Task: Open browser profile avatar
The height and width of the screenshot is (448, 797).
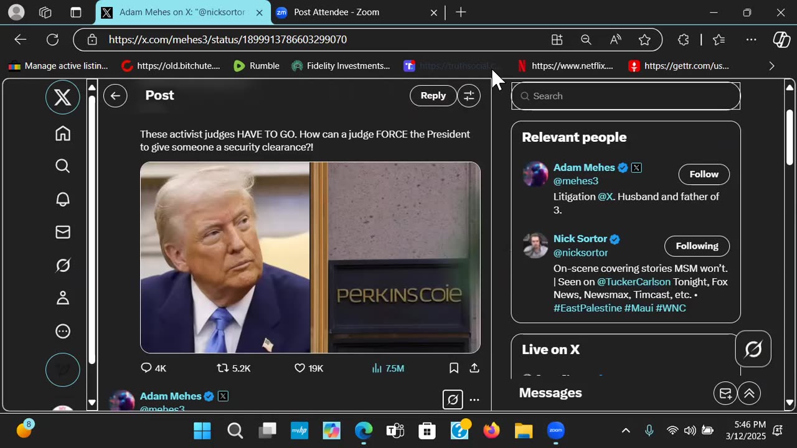Action: [17, 12]
